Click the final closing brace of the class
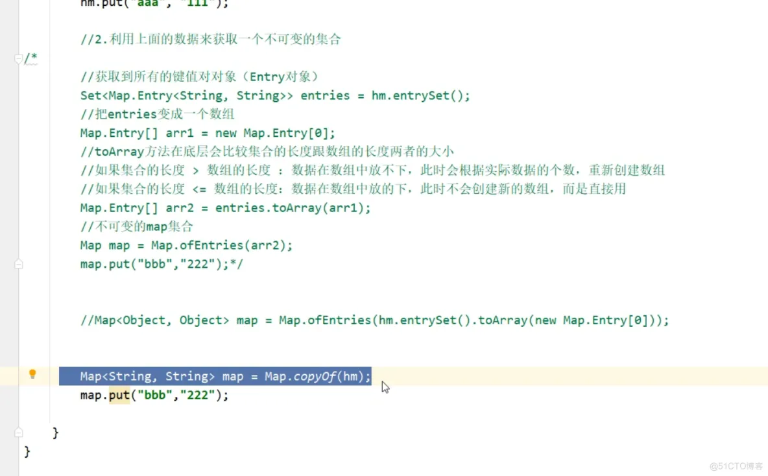Screen dimensions: 768x476 click(27, 451)
